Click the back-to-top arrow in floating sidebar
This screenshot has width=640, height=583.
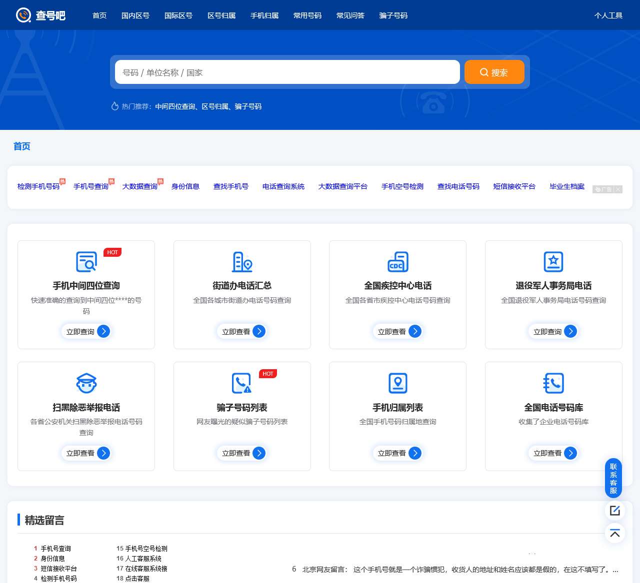click(615, 534)
